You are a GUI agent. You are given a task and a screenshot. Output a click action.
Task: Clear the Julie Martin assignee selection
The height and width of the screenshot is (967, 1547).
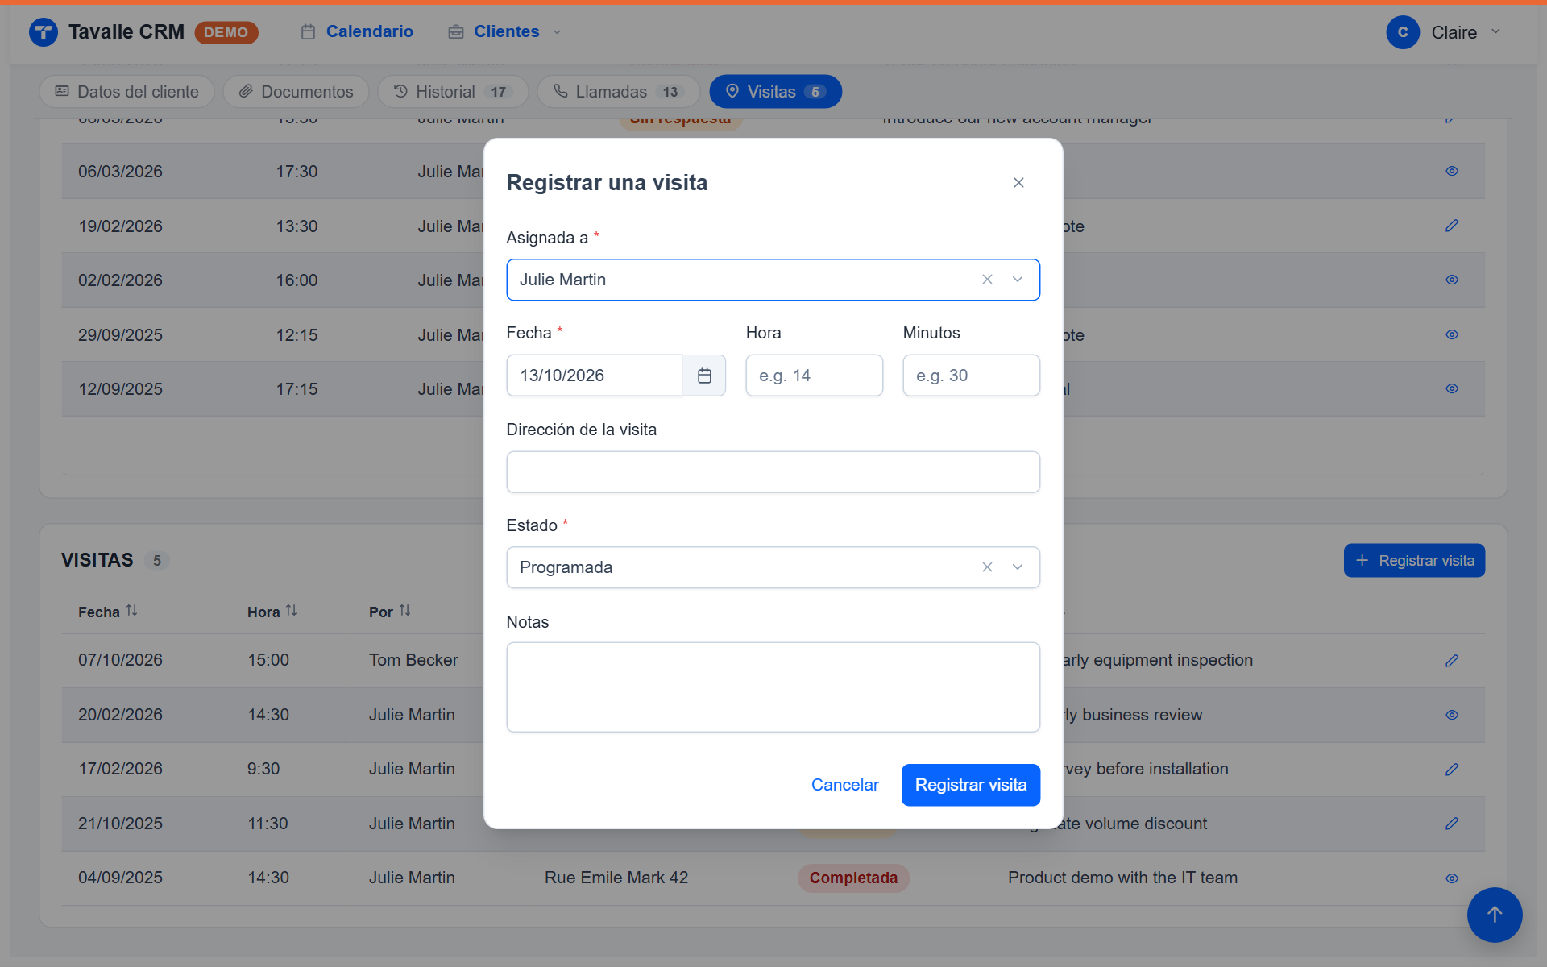coord(987,280)
